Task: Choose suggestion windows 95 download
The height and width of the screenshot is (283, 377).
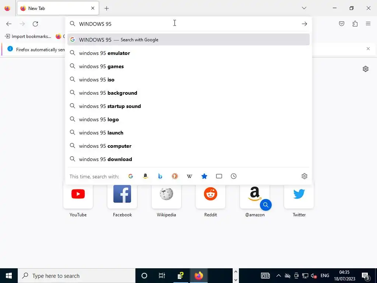Action: [188, 159]
